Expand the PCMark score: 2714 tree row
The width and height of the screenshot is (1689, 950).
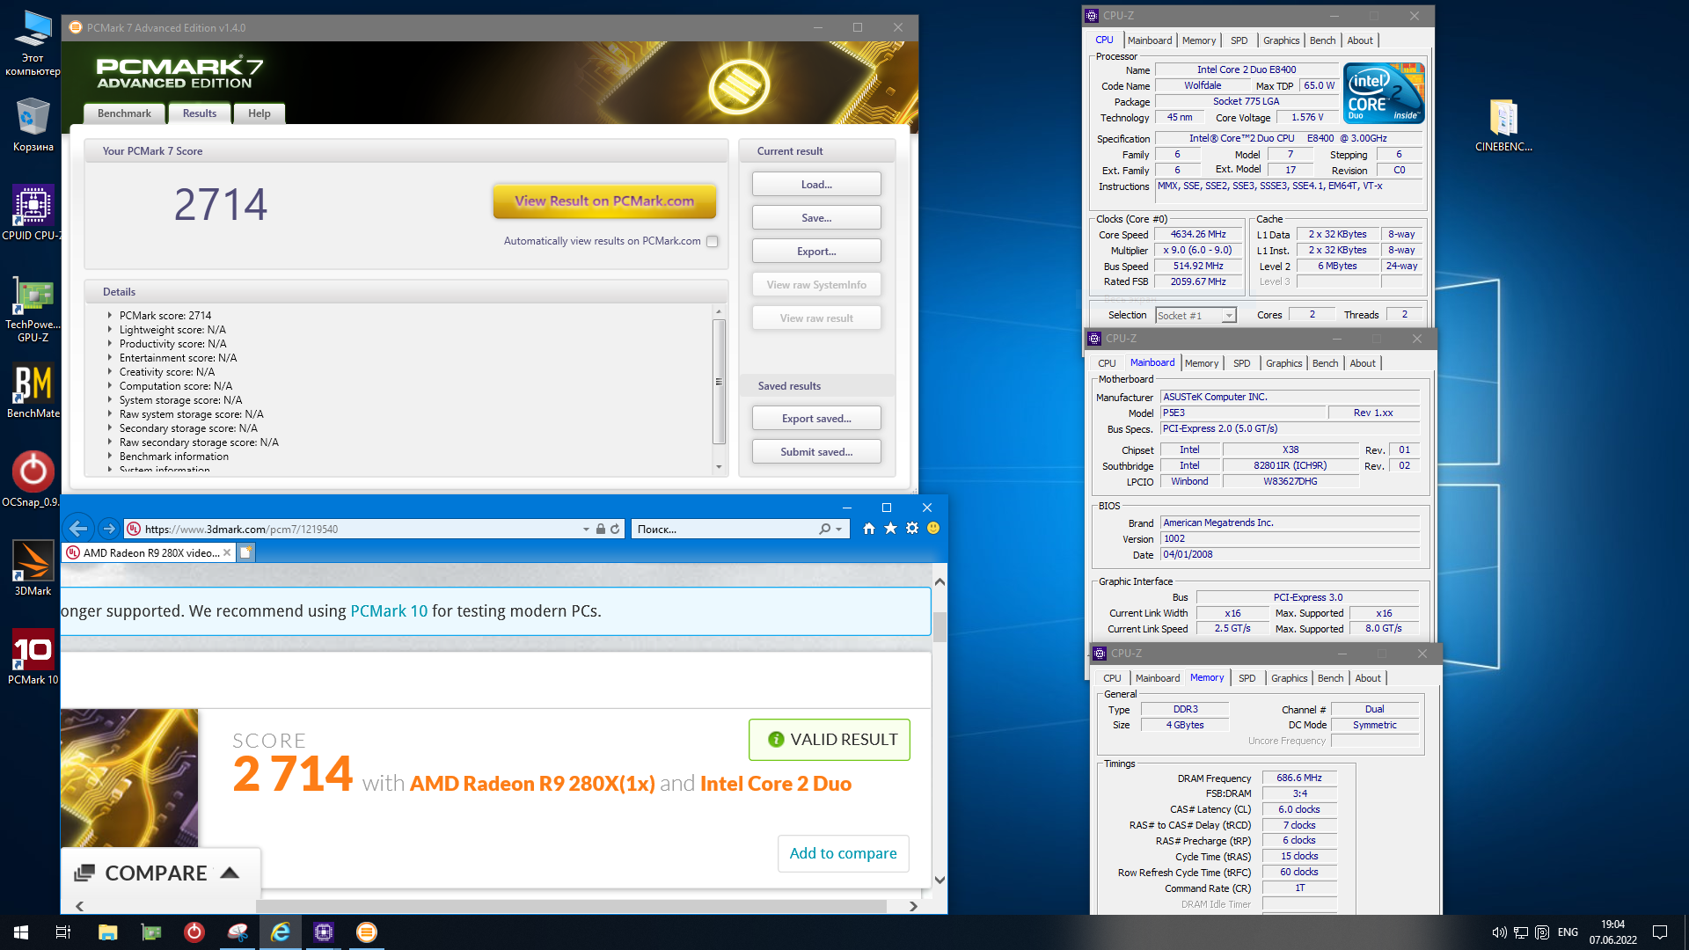coord(110,315)
